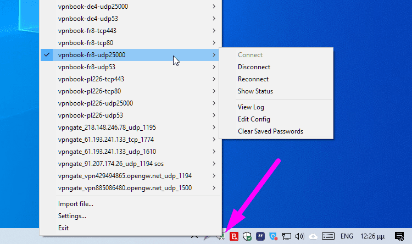Open the 12:26 clock in the taskbar
412x244 pixels.
372,236
